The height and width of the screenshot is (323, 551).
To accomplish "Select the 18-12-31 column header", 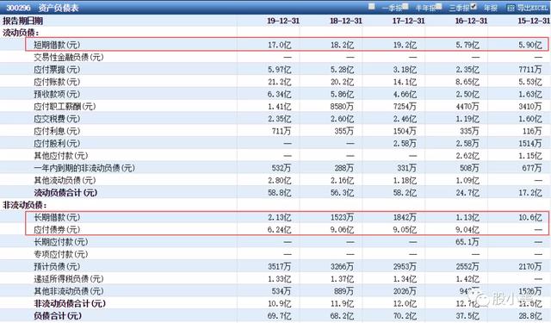I will 346,21.
